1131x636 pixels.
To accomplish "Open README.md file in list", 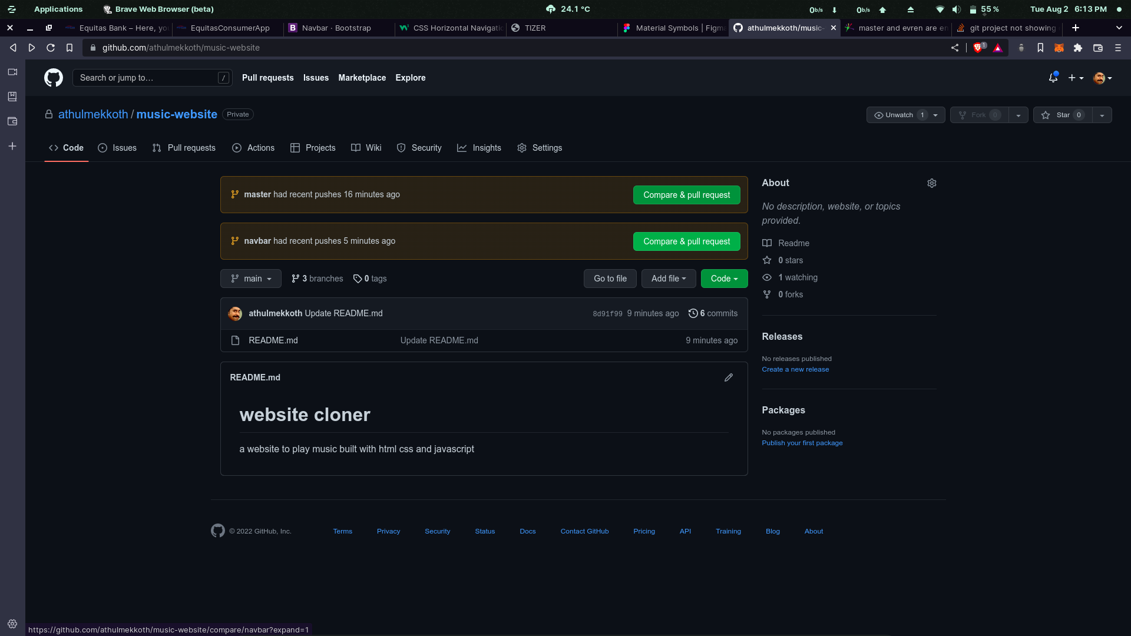I will [273, 340].
